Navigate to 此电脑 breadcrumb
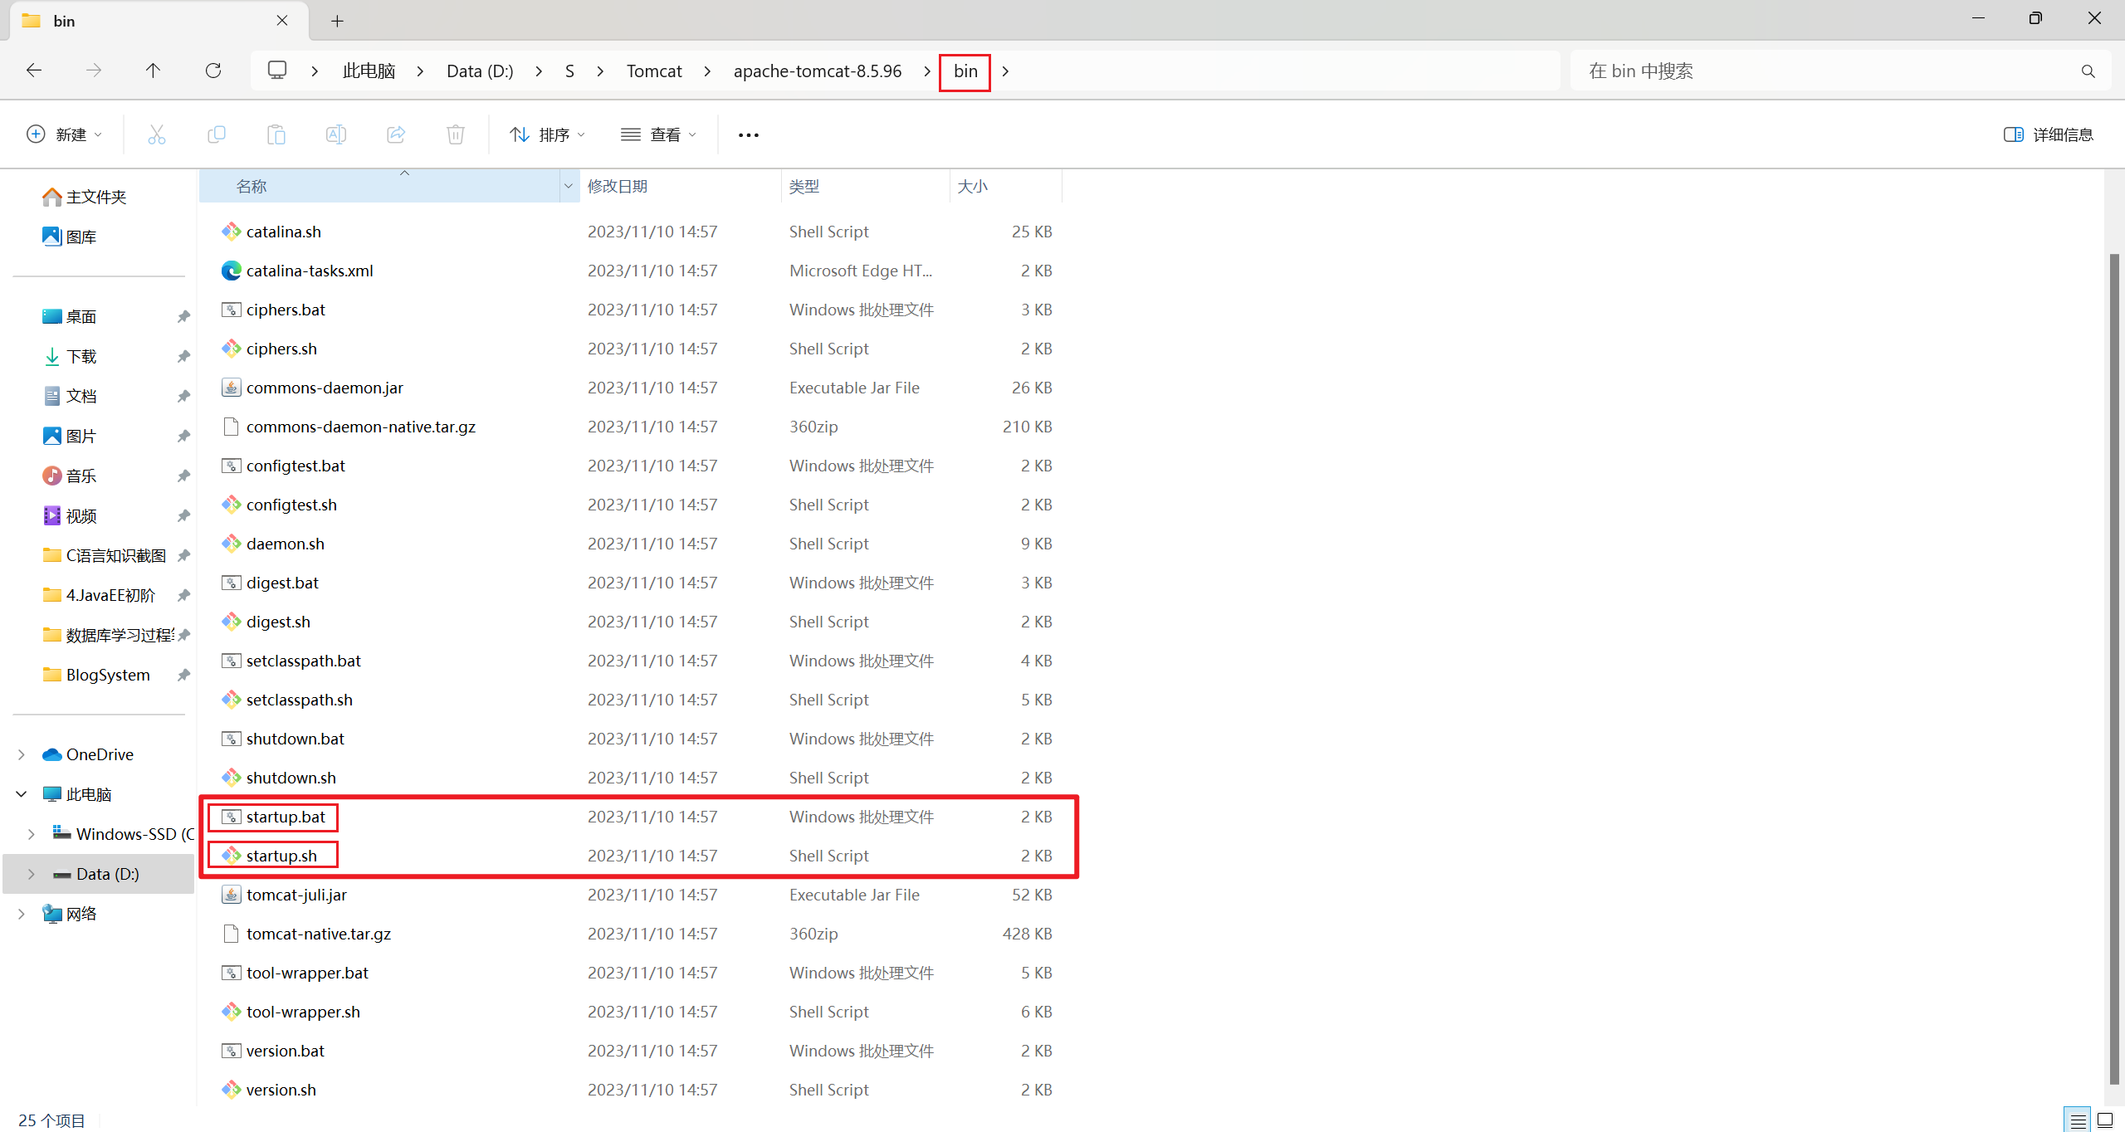This screenshot has width=2125, height=1132. 369,71
